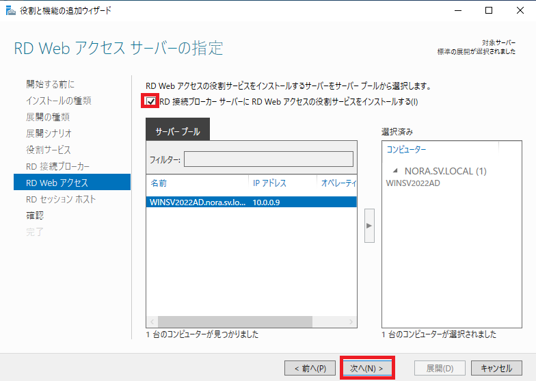Go to the インストールの種類 step

point(59,101)
